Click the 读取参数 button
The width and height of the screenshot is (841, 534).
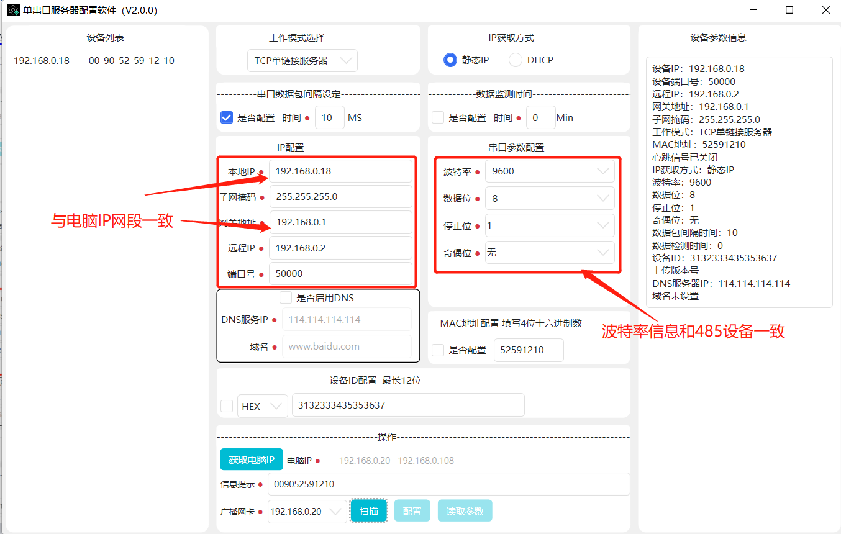coord(465,511)
